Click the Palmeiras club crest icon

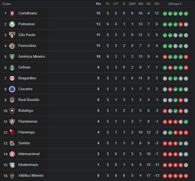click(x=12, y=24)
